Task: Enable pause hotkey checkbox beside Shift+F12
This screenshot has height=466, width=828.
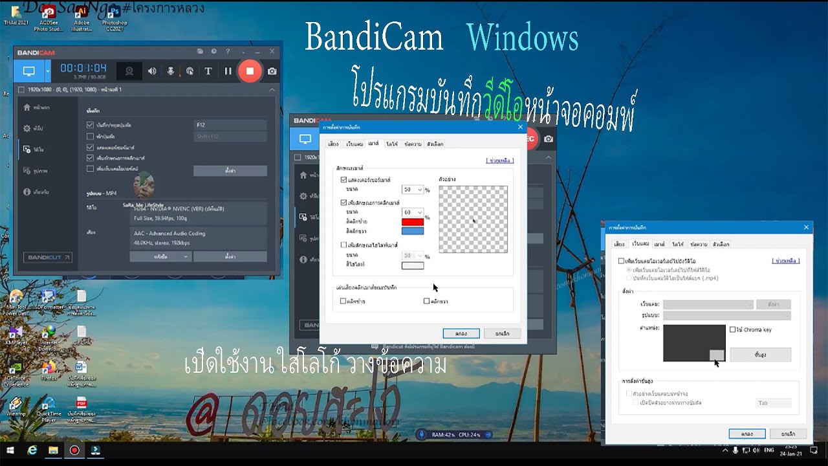Action: (90, 137)
